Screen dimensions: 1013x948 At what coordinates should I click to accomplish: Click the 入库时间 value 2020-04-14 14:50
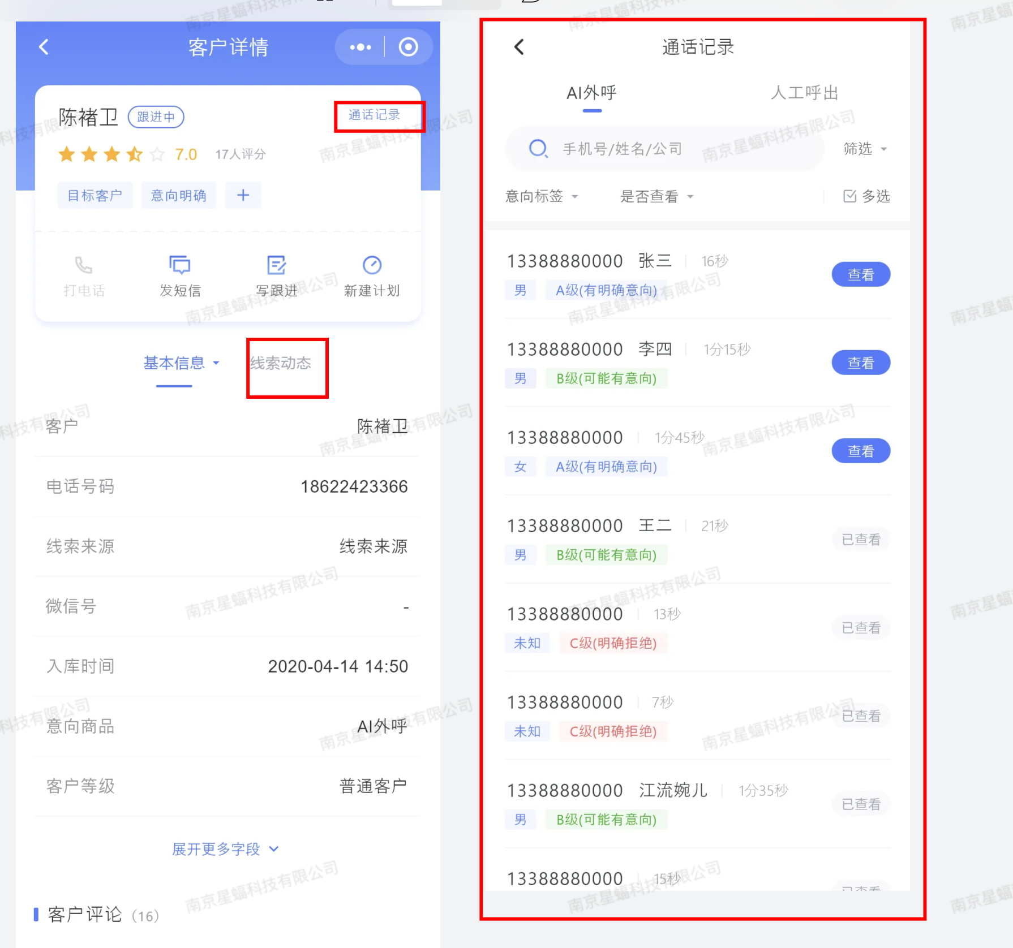click(338, 666)
